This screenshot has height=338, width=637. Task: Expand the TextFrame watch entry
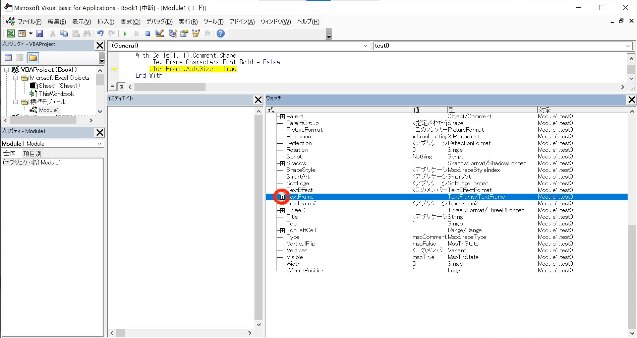tap(282, 197)
